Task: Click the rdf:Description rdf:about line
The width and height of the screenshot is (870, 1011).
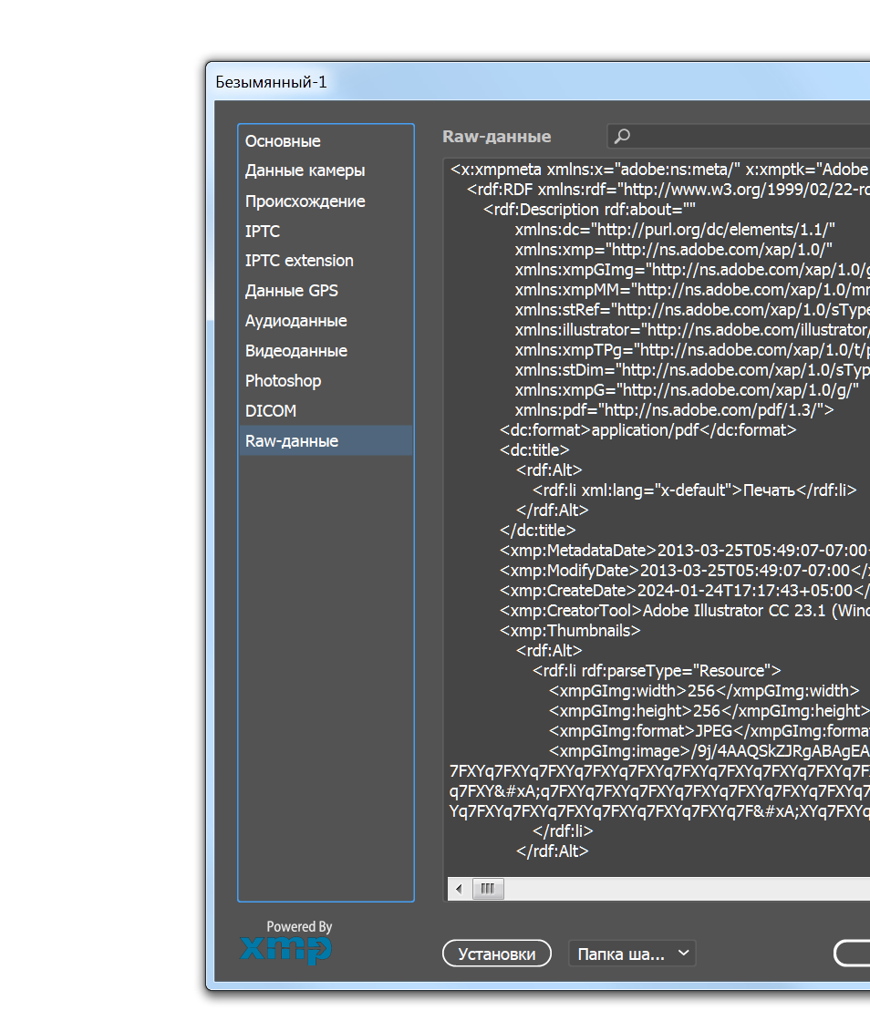Action: [589, 210]
